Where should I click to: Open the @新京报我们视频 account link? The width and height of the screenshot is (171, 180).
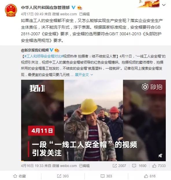pyautogui.click(x=35, y=50)
